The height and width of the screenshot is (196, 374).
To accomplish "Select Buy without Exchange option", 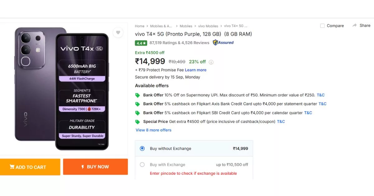I will point(142,149).
